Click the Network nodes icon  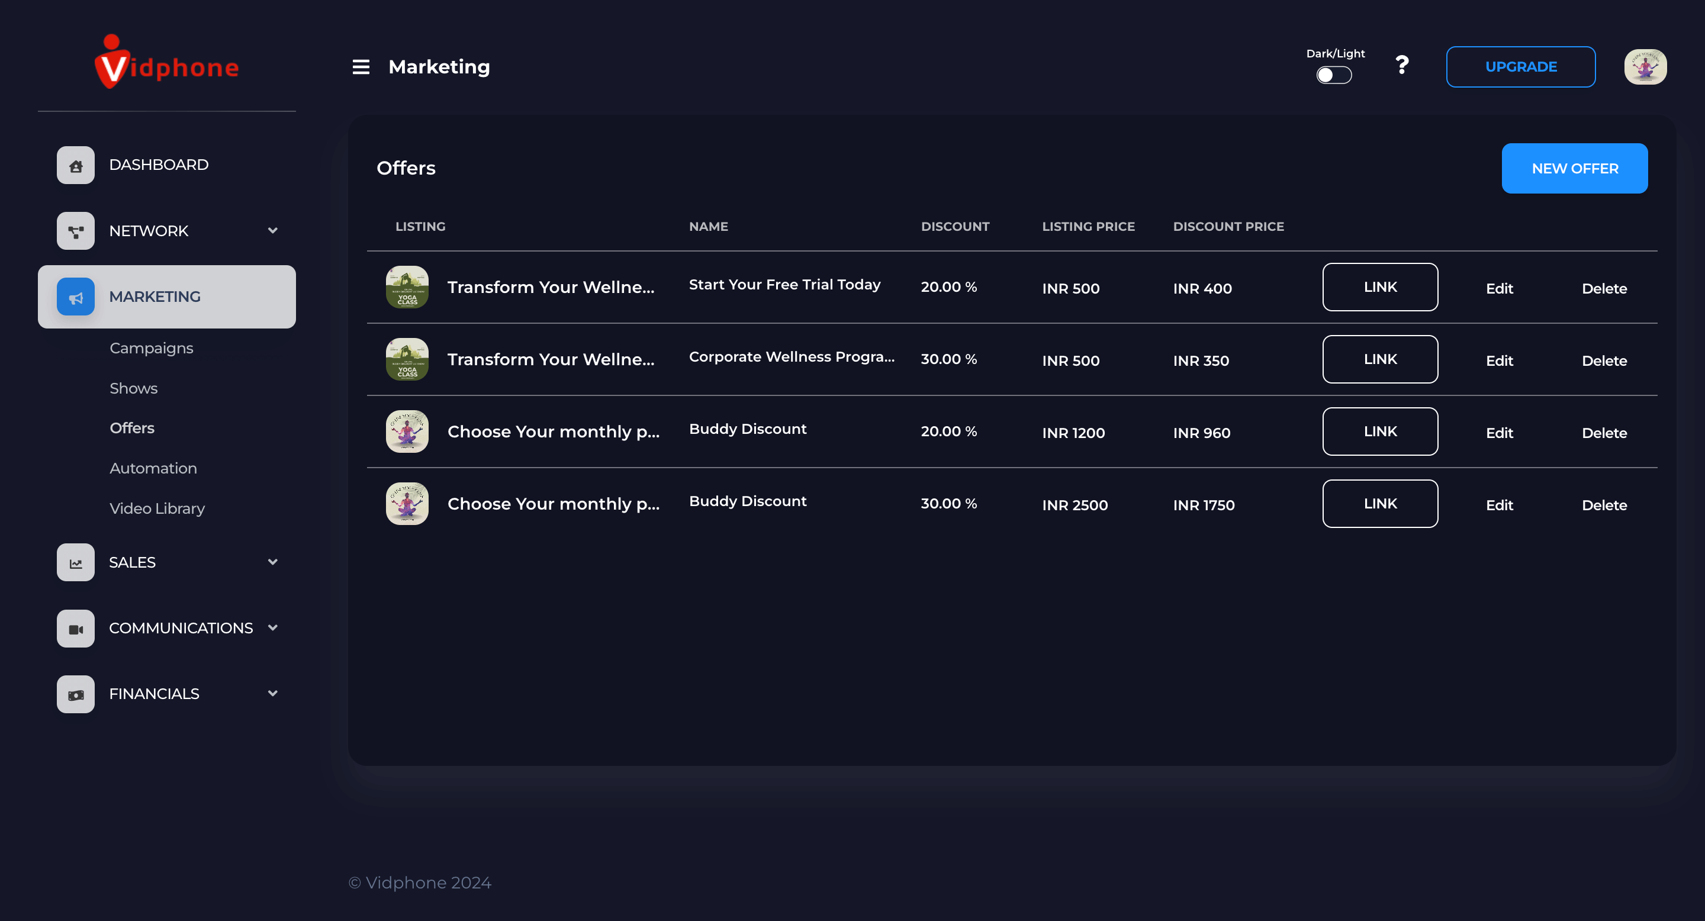pos(75,231)
